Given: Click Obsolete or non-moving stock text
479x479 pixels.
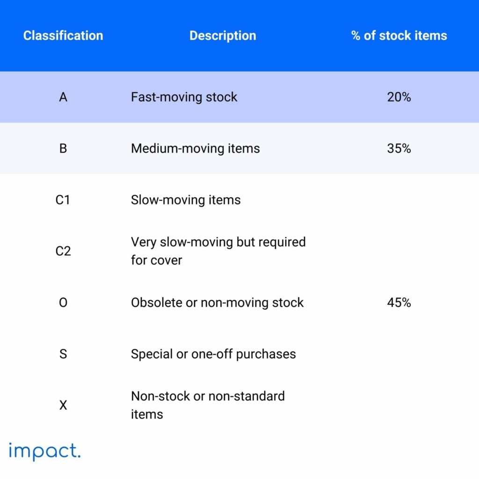Looking at the screenshot, I should click(x=217, y=303).
